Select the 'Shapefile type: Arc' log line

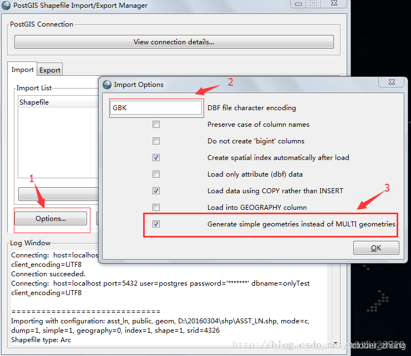click(41, 340)
